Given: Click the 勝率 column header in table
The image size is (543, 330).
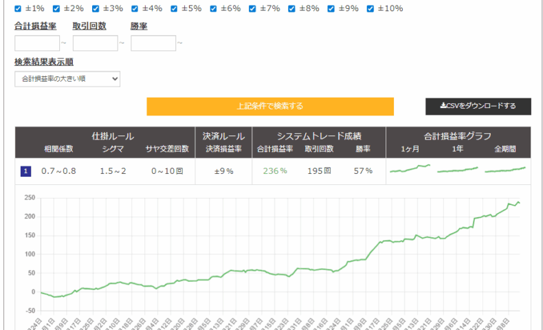Looking at the screenshot, I should click(x=363, y=149).
